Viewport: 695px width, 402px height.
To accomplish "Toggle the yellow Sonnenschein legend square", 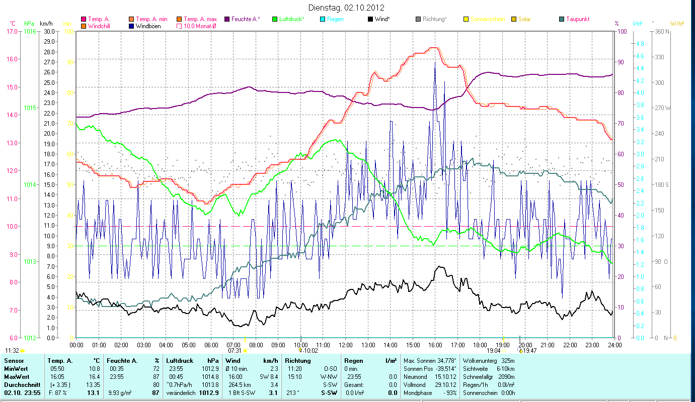I will point(466,19).
